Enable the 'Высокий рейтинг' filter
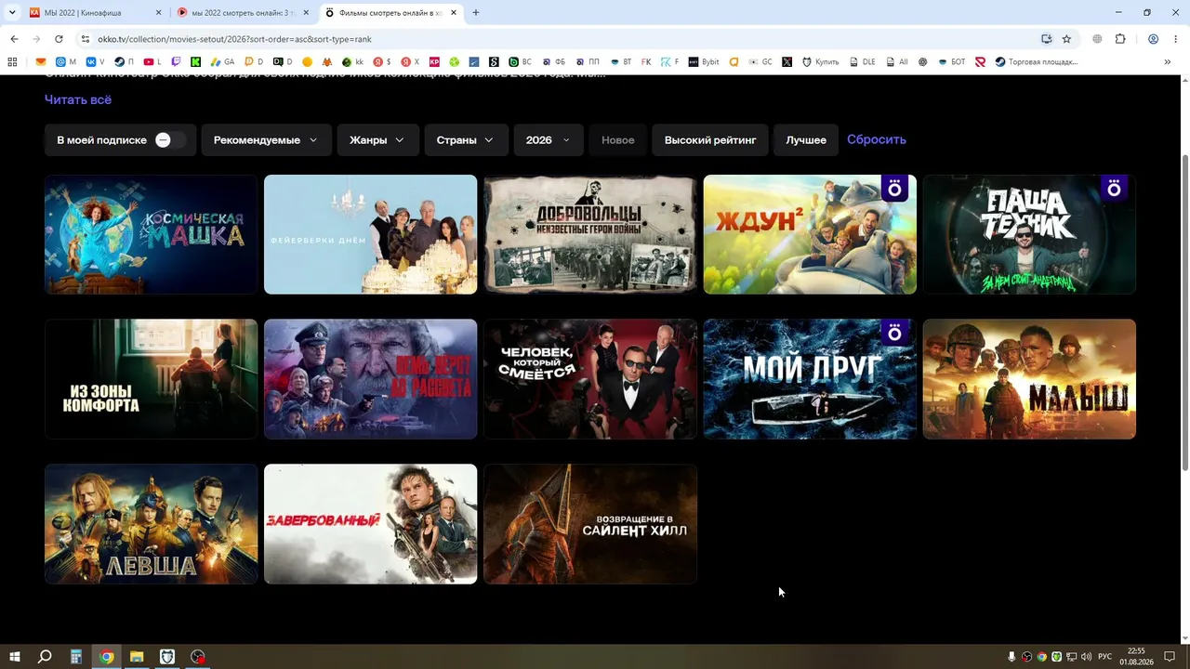Image resolution: width=1190 pixels, height=669 pixels. click(x=710, y=140)
